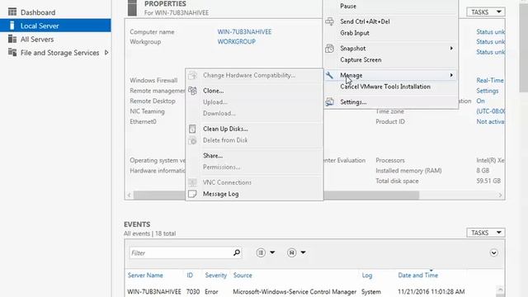
Task: Click the 'NIC Teaming' label
Action: click(x=147, y=111)
